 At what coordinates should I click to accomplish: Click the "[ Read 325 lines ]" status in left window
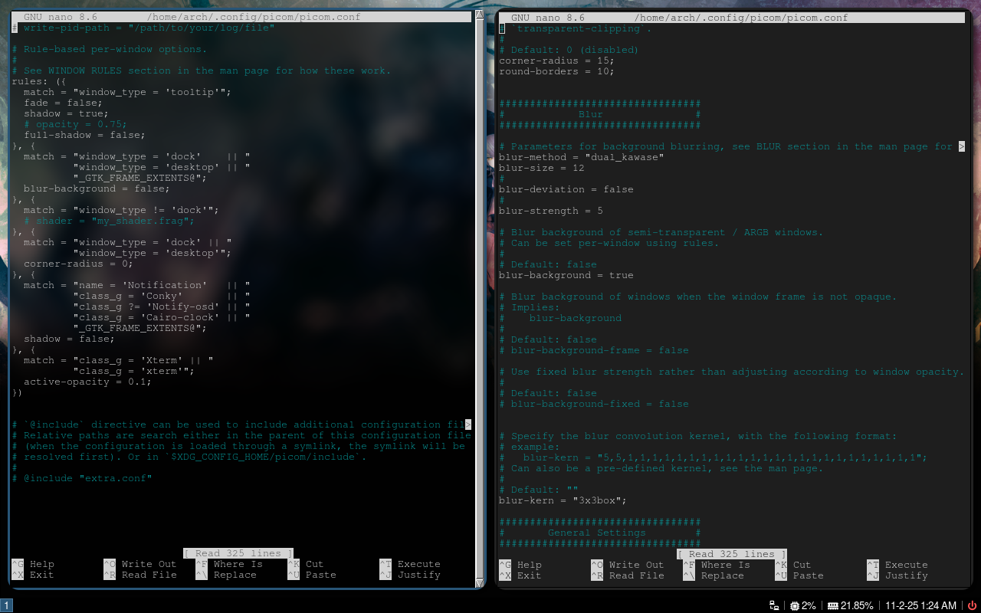tap(238, 553)
